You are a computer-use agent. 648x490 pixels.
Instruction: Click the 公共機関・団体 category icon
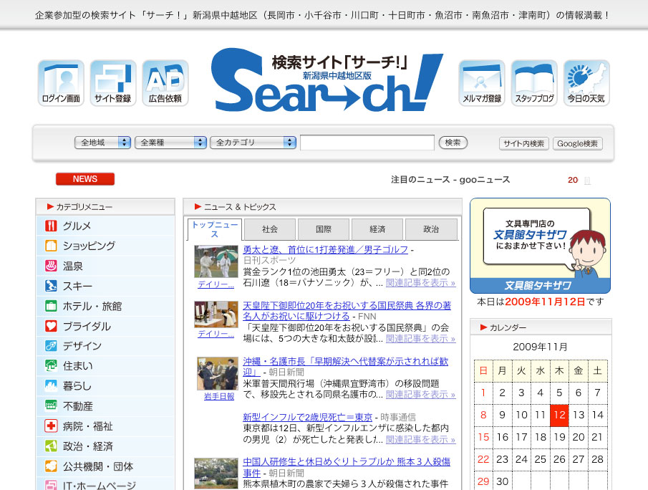coord(51,466)
